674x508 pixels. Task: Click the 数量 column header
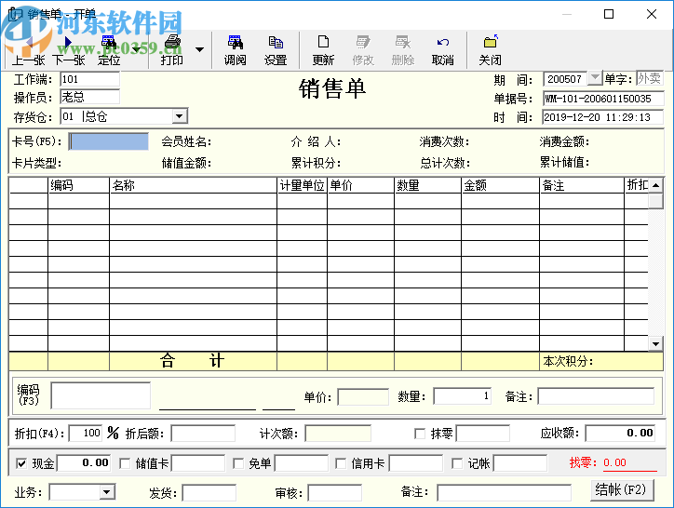tap(427, 185)
